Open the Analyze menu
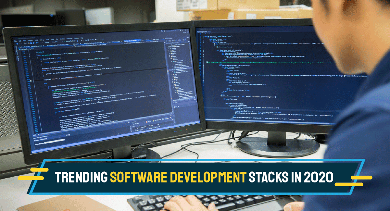 click(62, 39)
